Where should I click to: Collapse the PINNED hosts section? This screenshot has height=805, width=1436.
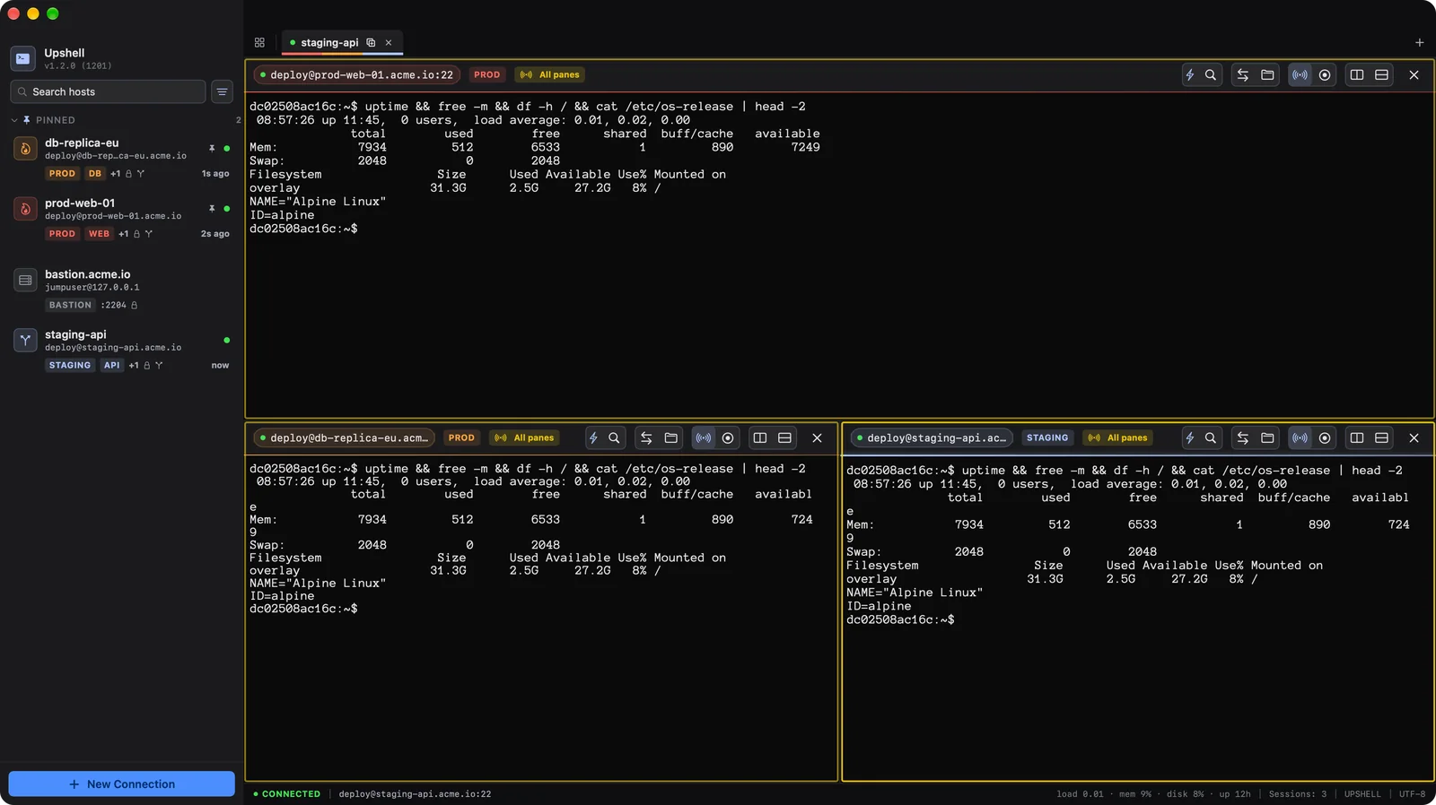click(14, 120)
